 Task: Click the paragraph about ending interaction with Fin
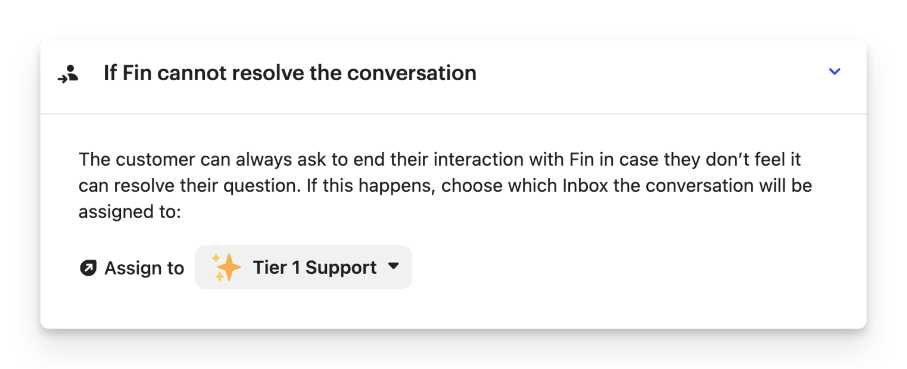pyautogui.click(x=445, y=185)
